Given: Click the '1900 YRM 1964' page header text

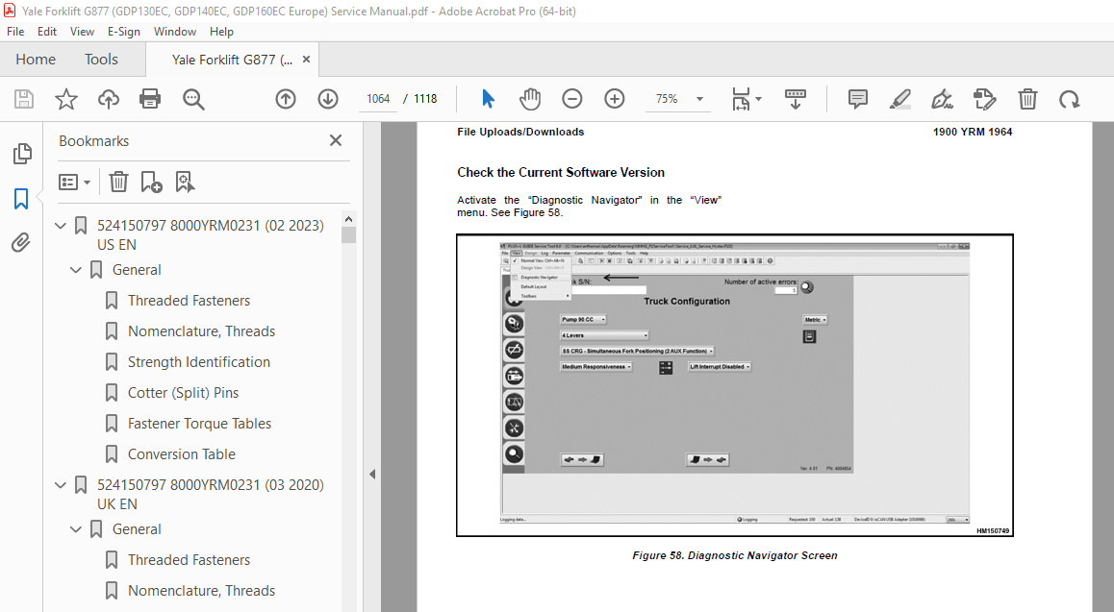Looking at the screenshot, I should pos(973,132).
